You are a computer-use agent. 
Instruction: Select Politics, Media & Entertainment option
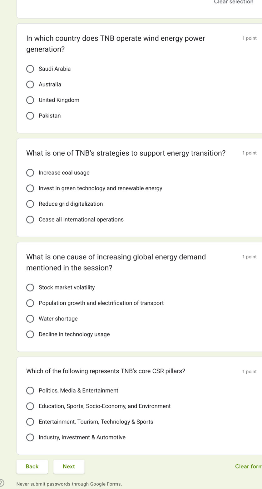coord(30,391)
